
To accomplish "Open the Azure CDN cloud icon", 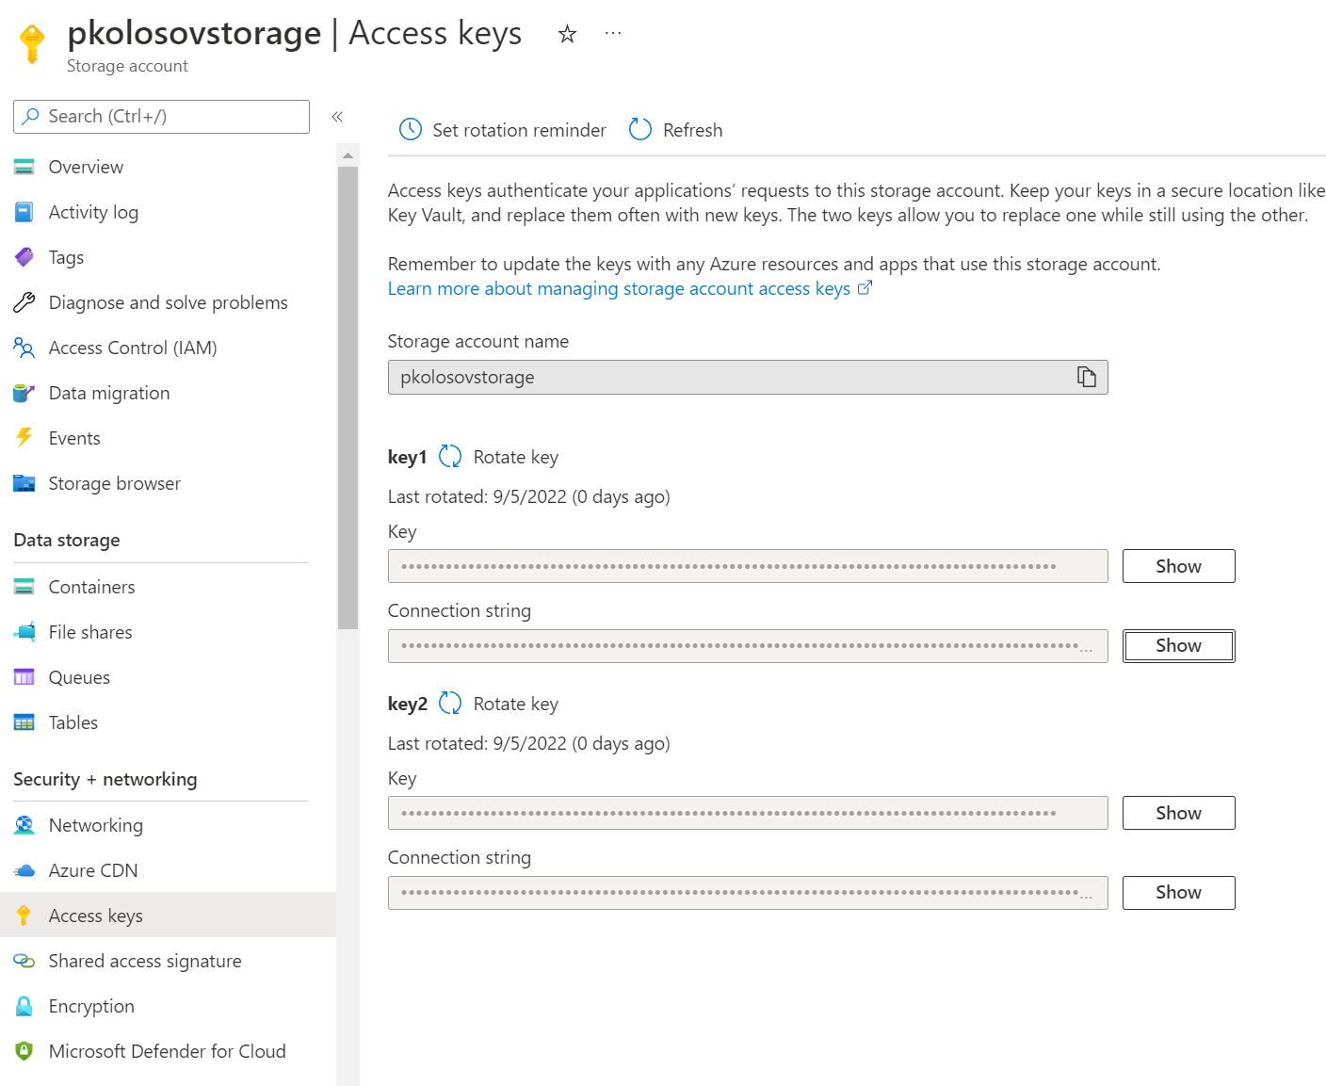I will (24, 870).
